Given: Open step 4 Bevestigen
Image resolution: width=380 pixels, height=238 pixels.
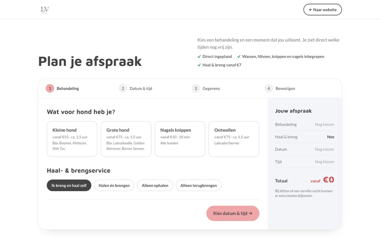Looking at the screenshot, I should pos(280,88).
